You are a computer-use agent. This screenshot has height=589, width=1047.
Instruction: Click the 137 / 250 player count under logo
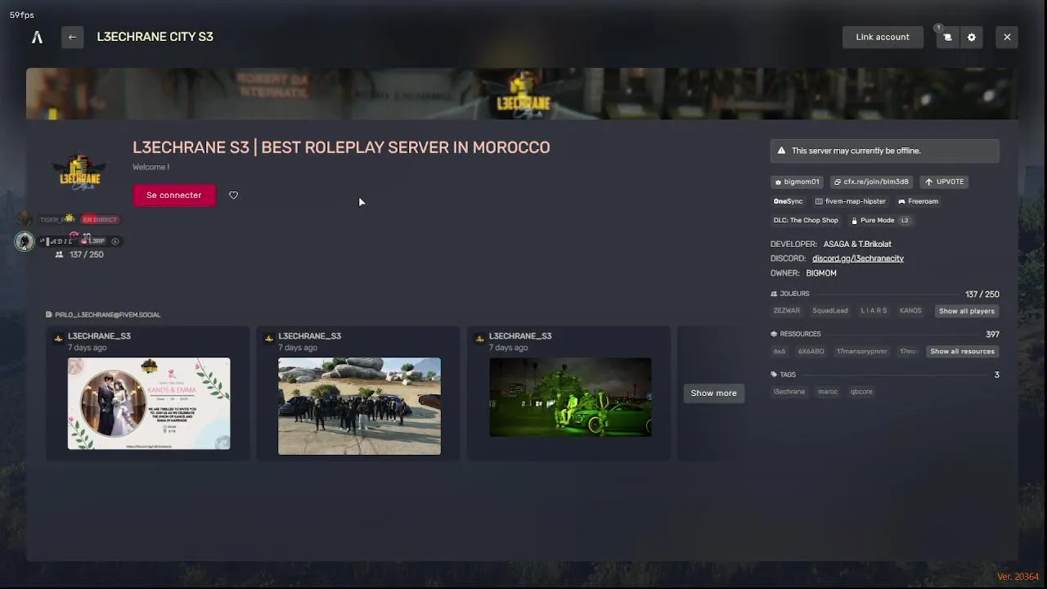click(79, 254)
